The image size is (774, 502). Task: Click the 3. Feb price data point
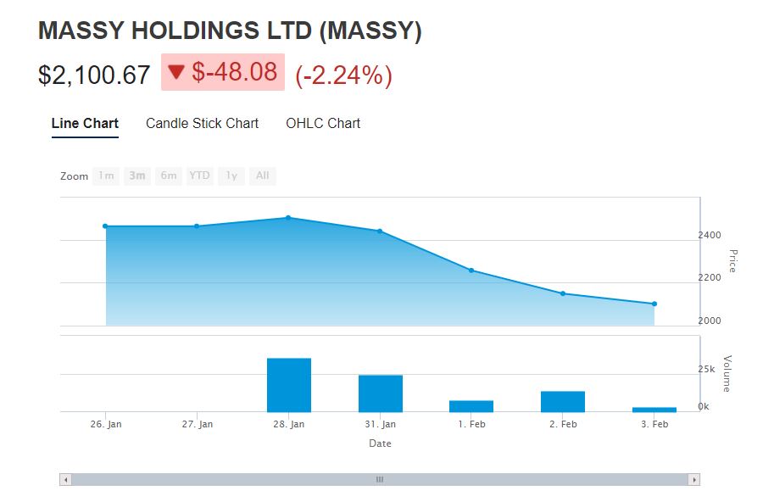pos(654,304)
